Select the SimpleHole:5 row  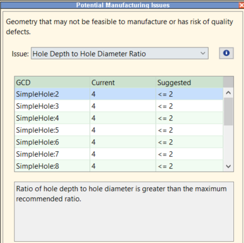(119, 130)
